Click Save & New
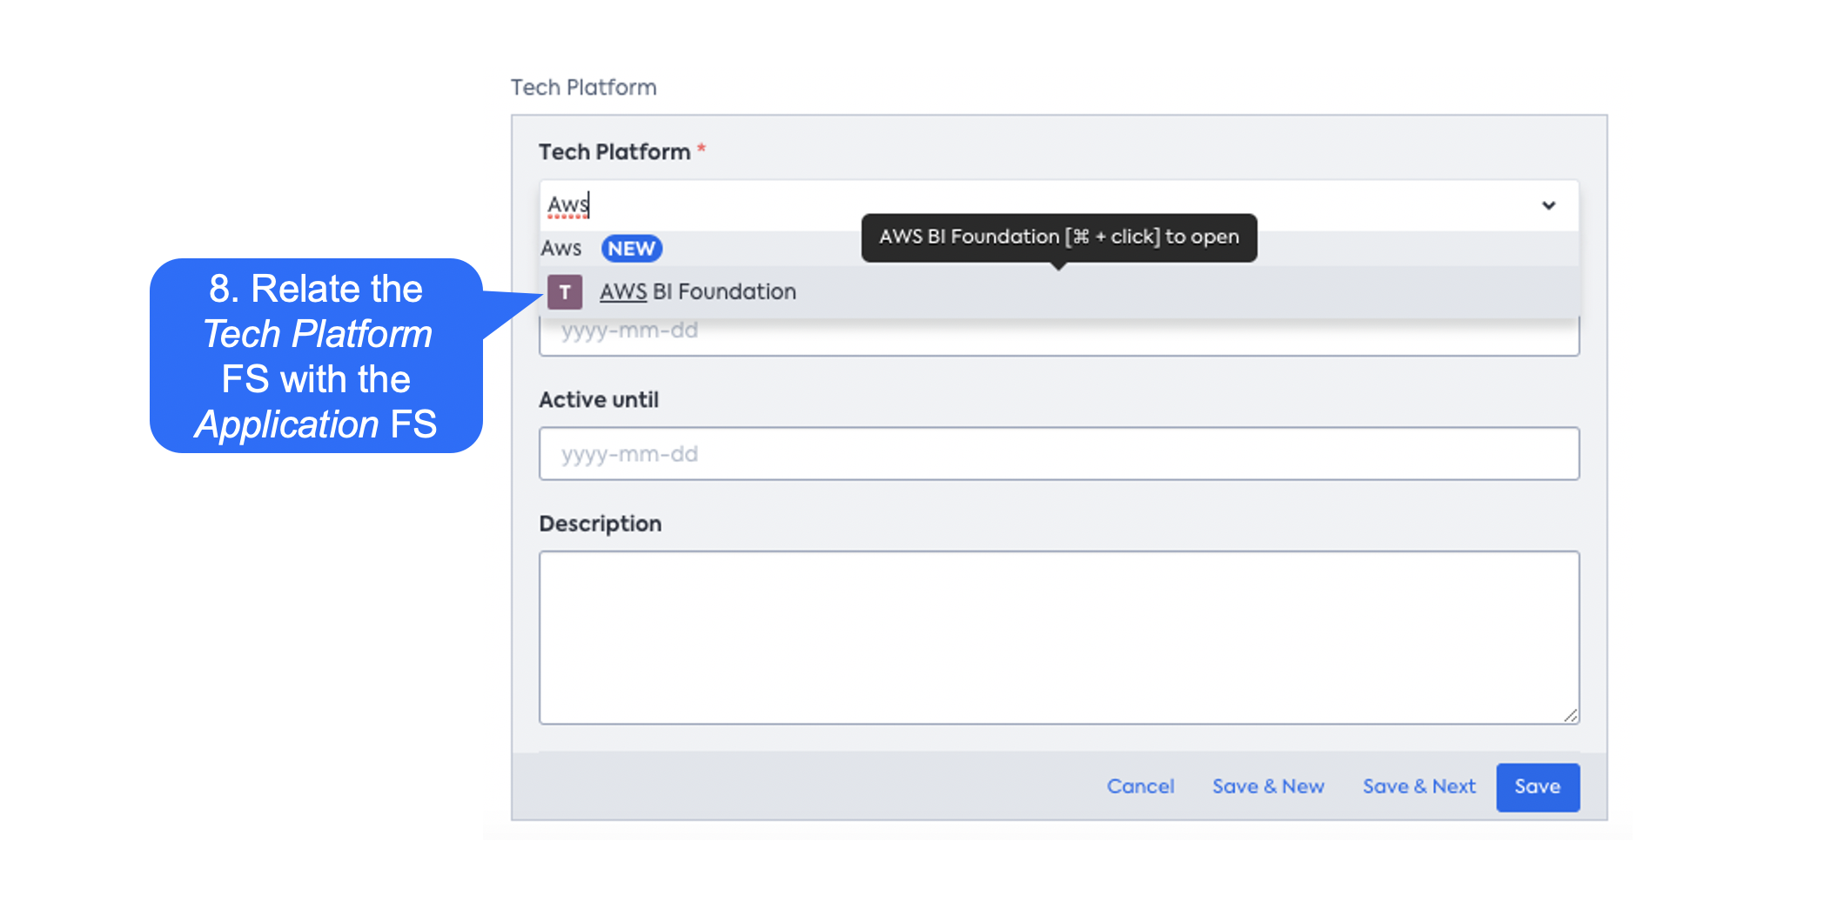Image resolution: width=1845 pixels, height=908 pixels. point(1268,786)
